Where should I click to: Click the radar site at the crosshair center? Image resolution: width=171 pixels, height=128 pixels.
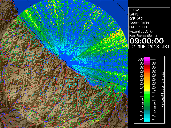tap(64, 64)
